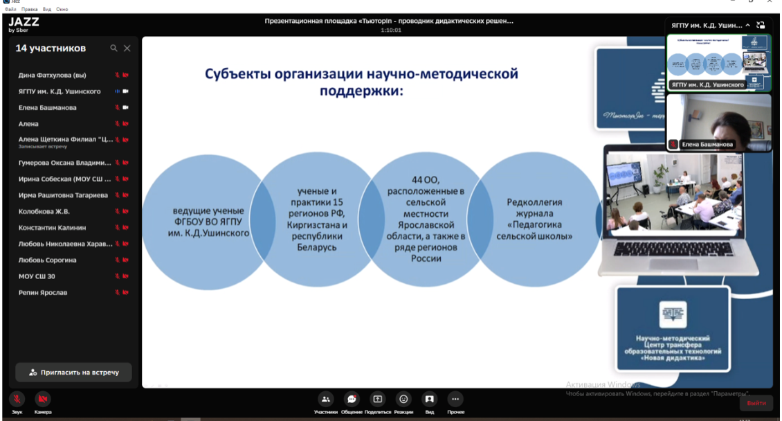Click the Вид layout view icon
This screenshot has width=782, height=421.
(429, 400)
